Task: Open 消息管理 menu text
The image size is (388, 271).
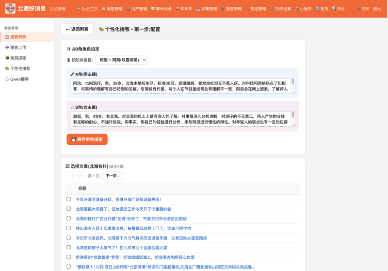Action: [x=114, y=9]
